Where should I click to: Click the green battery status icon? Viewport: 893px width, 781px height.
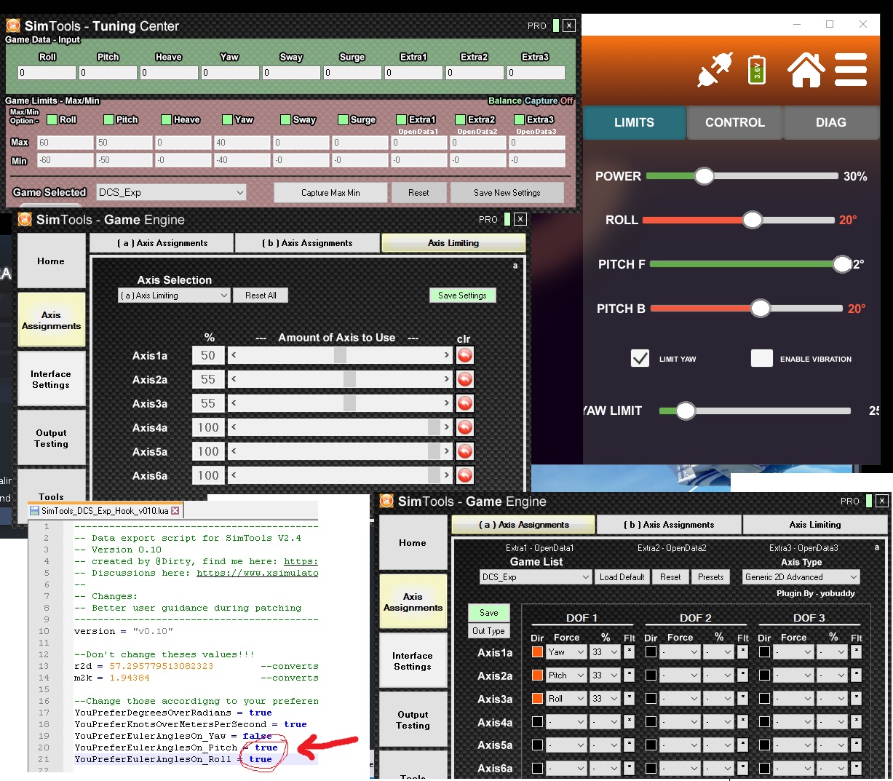pos(757,71)
